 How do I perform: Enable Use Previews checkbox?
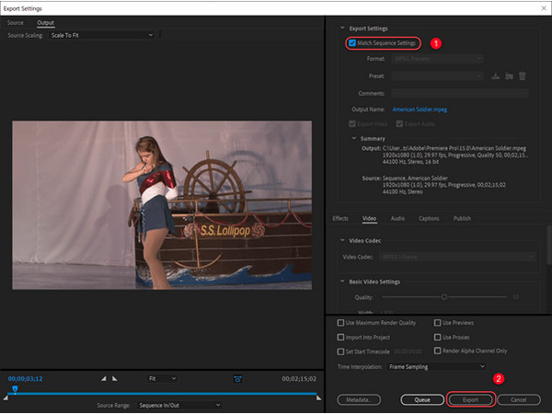pos(437,323)
